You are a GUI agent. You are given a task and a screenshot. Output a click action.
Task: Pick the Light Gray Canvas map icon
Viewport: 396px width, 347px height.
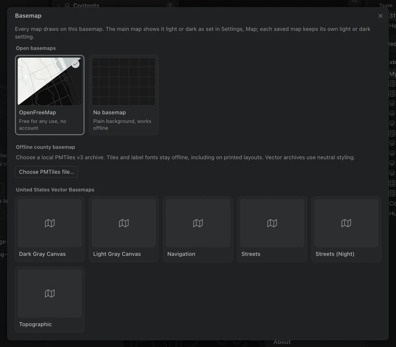[x=124, y=223]
